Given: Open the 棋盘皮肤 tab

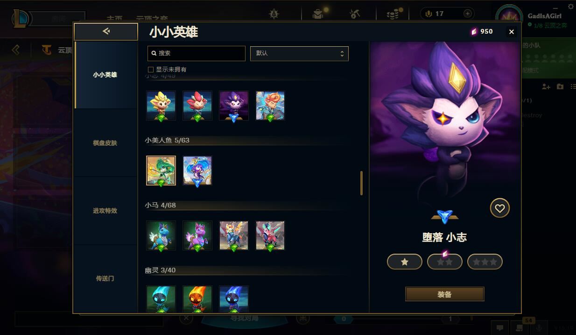Looking at the screenshot, I should click(x=105, y=143).
